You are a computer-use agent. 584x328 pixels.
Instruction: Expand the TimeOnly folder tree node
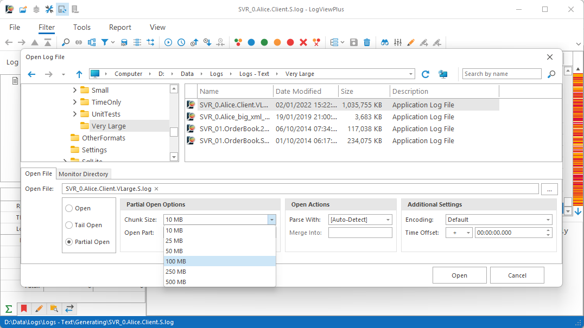point(74,102)
